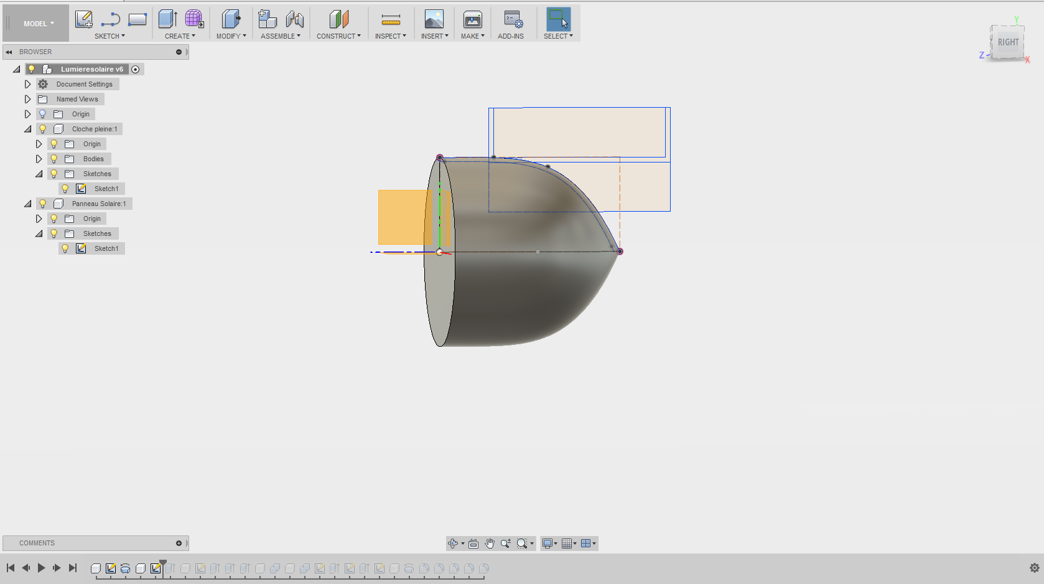This screenshot has width=1044, height=584.
Task: Open the SKETCH menu
Action: point(110,36)
